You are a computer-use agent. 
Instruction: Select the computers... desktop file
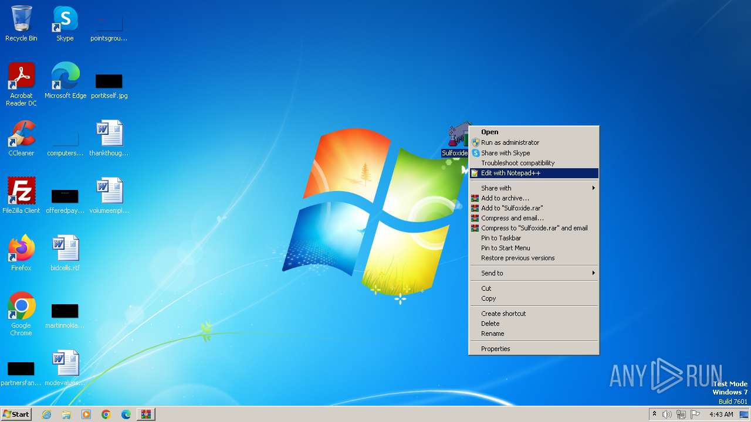click(x=65, y=143)
